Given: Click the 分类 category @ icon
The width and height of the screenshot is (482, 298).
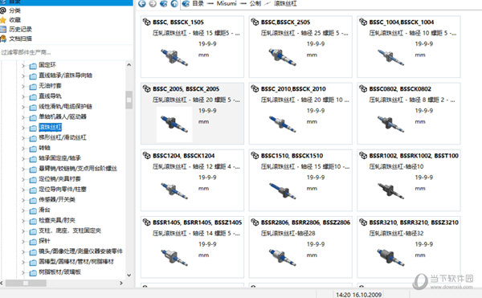Looking at the screenshot, I should pos(3,10).
